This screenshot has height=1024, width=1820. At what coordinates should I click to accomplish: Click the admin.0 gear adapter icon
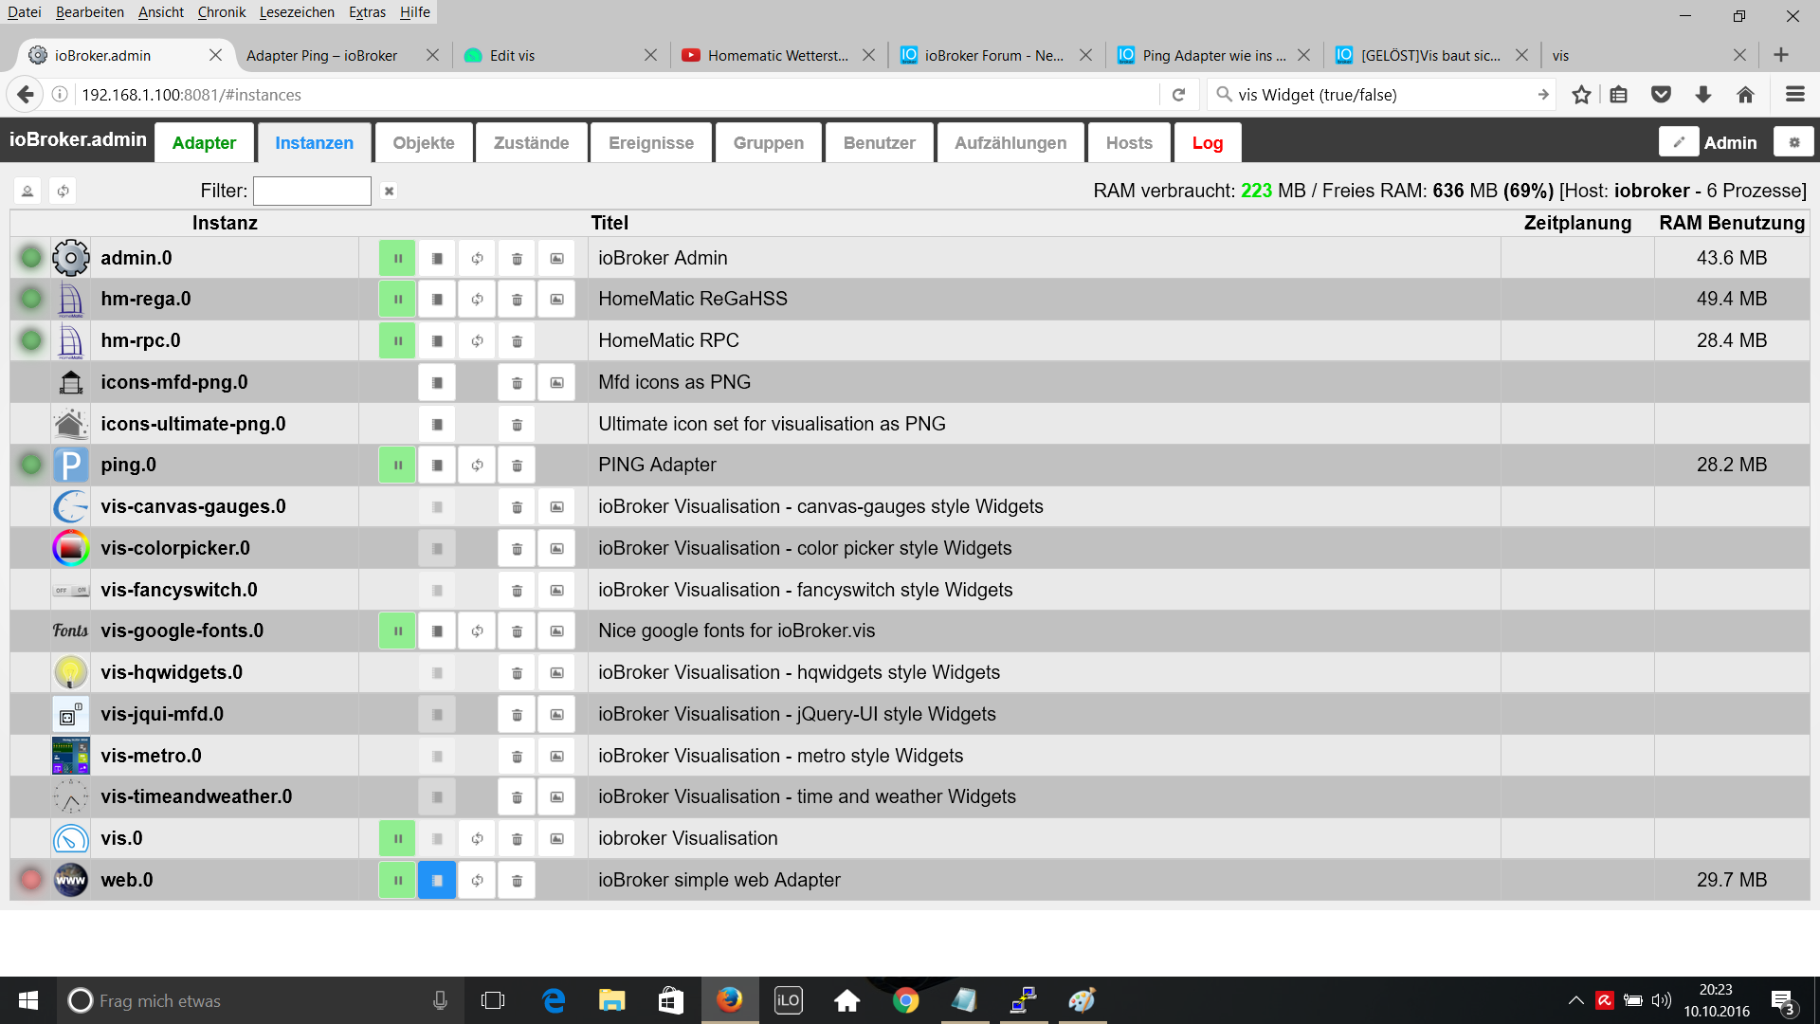pyautogui.click(x=70, y=258)
